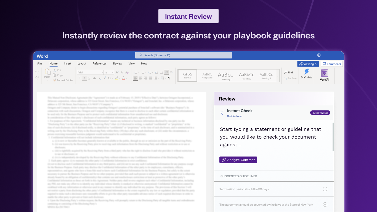Click the Review panel scrollbar
Screen dimensions: 377x212
pyautogui.click(x=333, y=137)
